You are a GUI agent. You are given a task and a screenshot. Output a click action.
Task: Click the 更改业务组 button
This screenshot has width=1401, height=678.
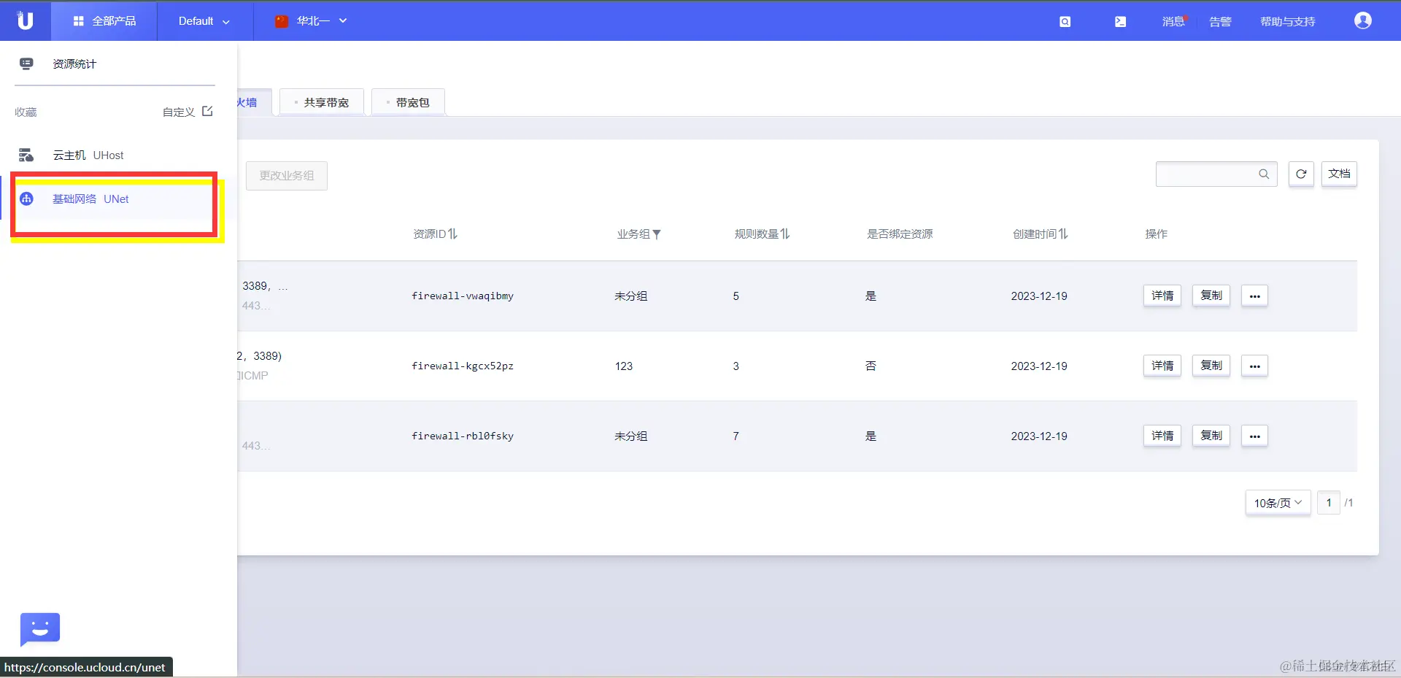[287, 176]
